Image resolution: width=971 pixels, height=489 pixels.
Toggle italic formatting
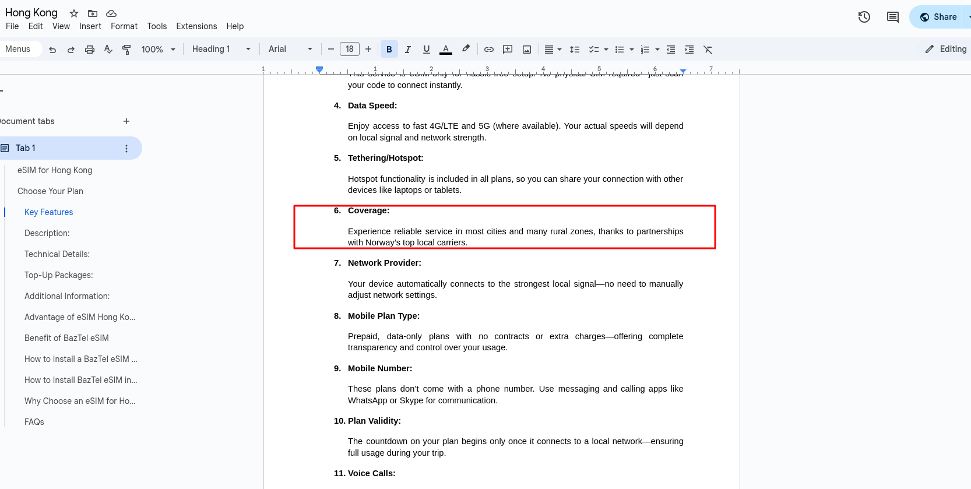tap(408, 50)
